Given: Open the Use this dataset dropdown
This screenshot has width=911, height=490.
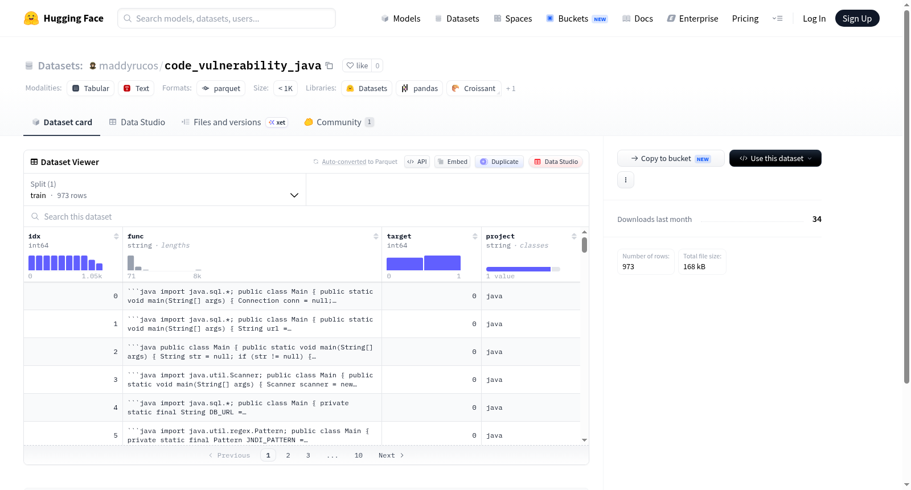Looking at the screenshot, I should coord(775,158).
